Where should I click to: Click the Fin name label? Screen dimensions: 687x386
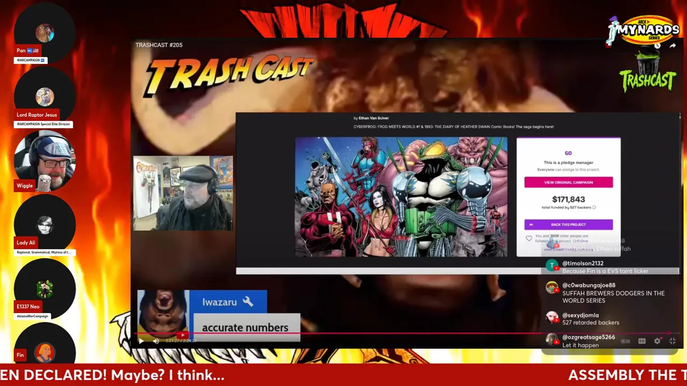(x=20, y=355)
